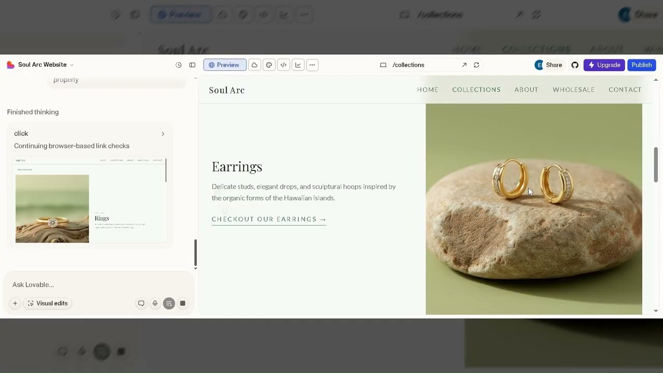
Task: Open the analytics chart icon
Action: pos(298,65)
